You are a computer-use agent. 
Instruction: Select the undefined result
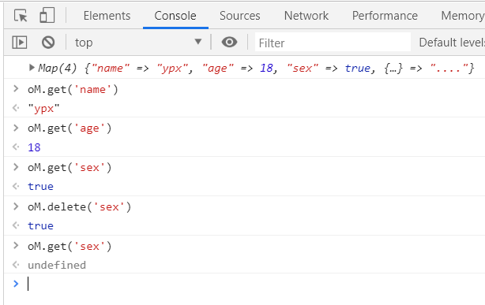click(57, 265)
